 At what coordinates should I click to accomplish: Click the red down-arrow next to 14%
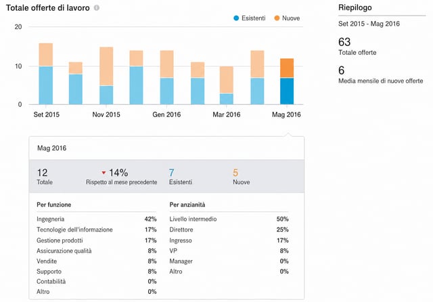104,173
